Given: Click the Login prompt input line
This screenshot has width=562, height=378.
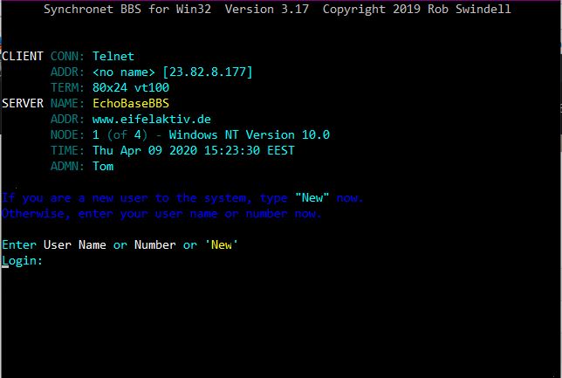Looking at the screenshot, I should [x=22, y=261].
